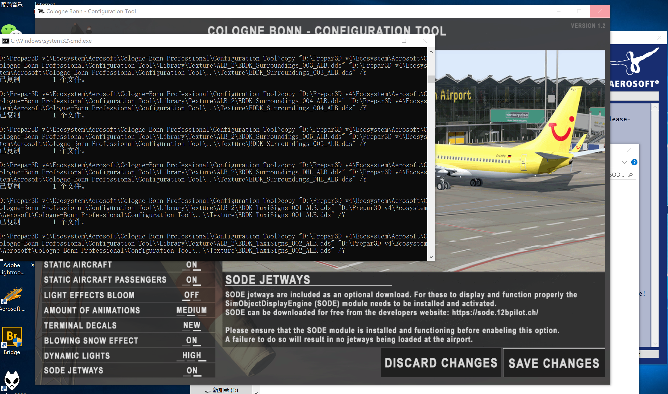Close the Cologne Bonn Configuration Tool
Viewport: 668px width, 394px height.
(x=600, y=11)
